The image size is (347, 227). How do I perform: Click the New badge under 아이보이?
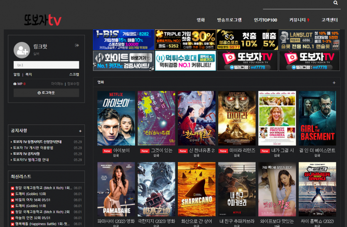point(107,151)
